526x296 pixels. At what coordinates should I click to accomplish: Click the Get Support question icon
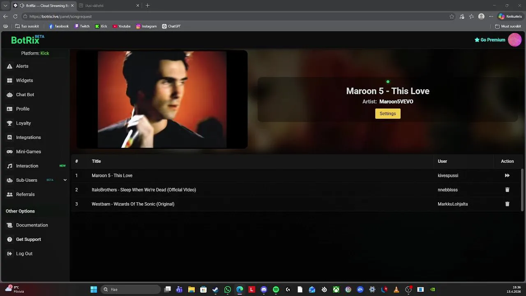tap(9, 239)
